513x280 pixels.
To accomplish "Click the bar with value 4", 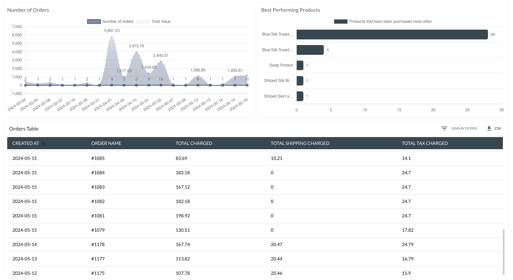I will click(310, 50).
